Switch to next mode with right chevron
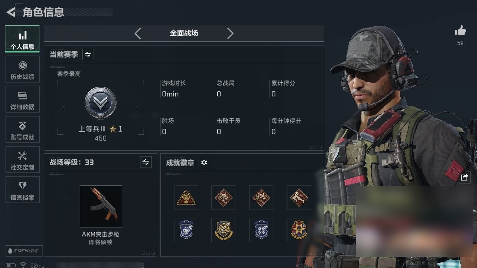The height and width of the screenshot is (268, 477). (230, 33)
